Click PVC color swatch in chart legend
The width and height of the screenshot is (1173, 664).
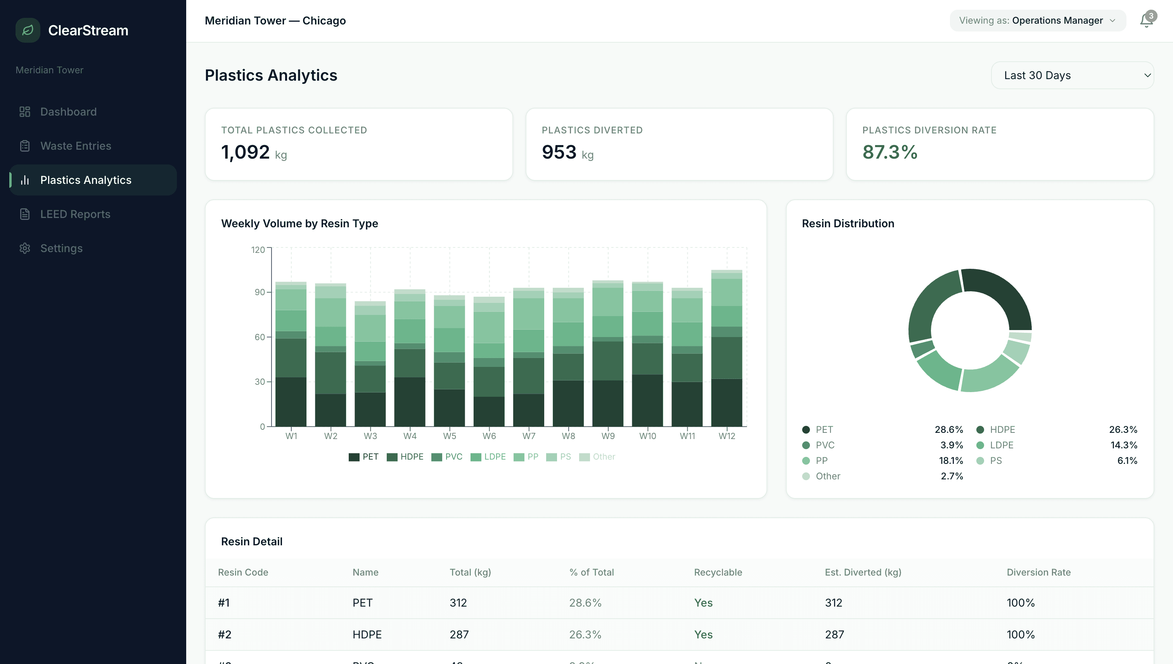(436, 457)
